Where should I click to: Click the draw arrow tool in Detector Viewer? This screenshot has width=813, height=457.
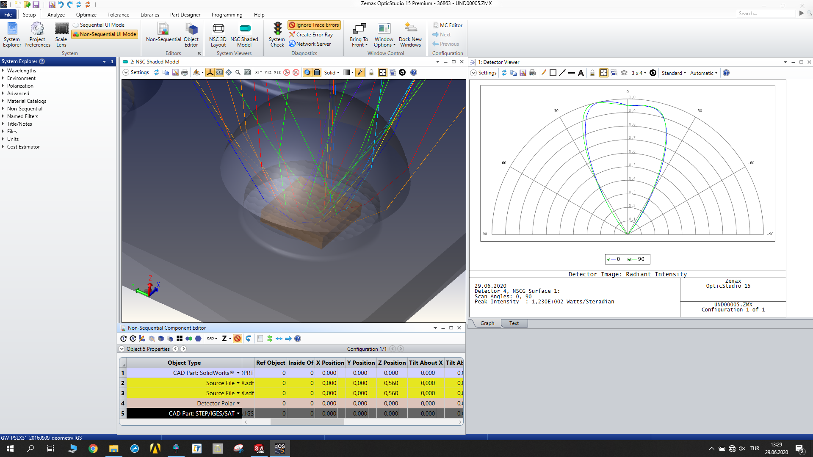point(562,73)
